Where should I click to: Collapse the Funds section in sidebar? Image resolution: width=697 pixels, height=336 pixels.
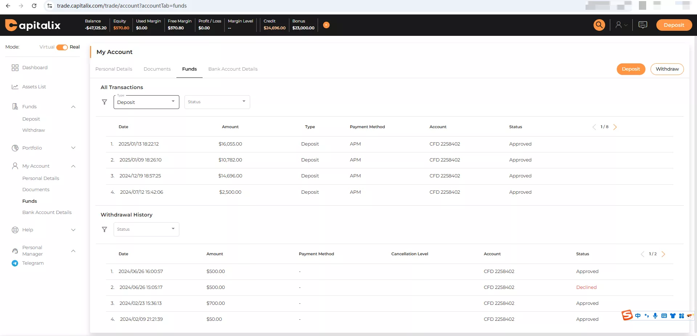(x=73, y=107)
